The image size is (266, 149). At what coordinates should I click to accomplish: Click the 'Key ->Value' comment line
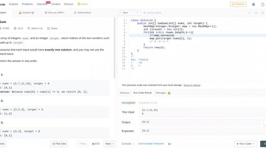click(x=140, y=60)
